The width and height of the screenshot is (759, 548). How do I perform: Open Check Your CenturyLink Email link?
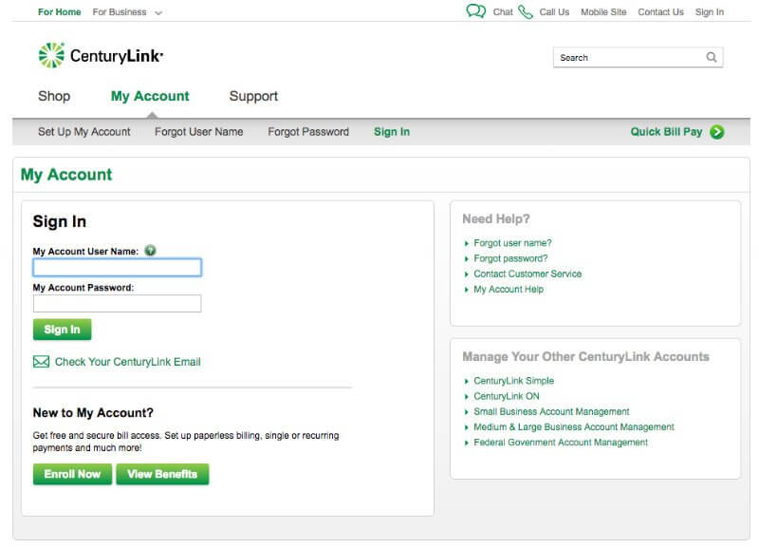pos(128,362)
